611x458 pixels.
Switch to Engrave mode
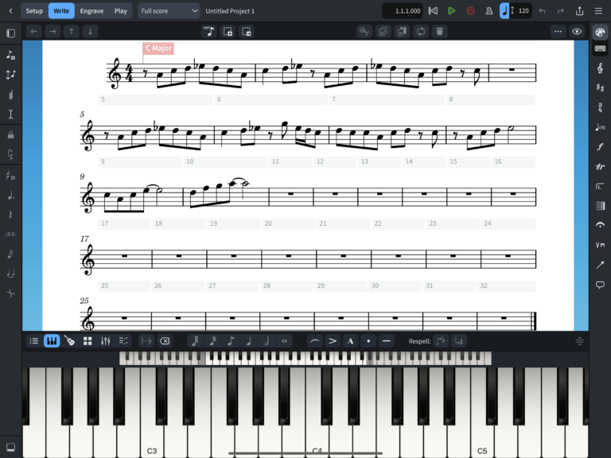91,11
